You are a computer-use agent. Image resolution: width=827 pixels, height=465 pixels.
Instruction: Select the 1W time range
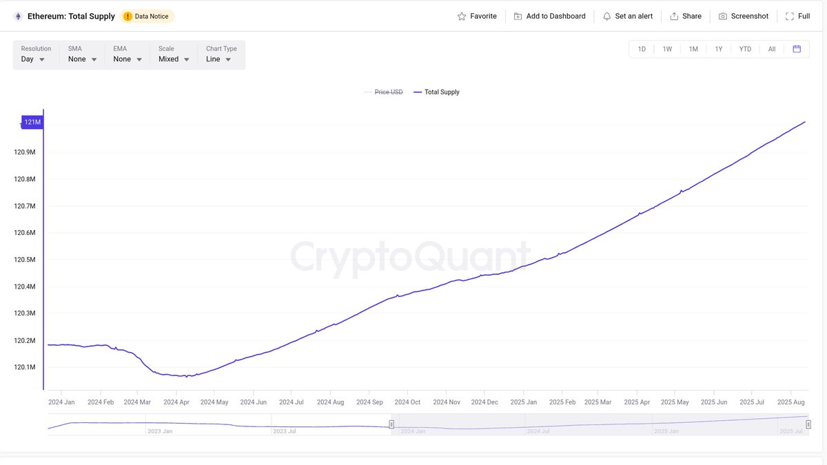click(x=667, y=49)
